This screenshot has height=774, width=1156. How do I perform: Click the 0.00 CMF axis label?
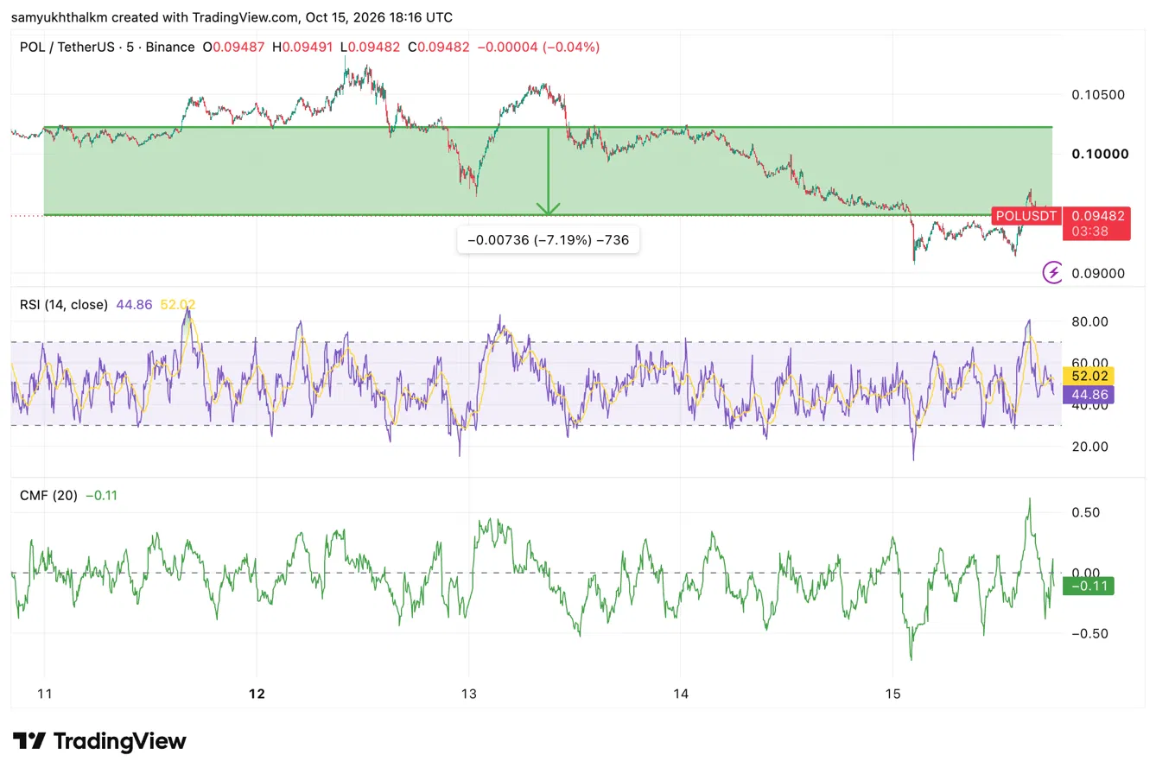tap(1085, 573)
